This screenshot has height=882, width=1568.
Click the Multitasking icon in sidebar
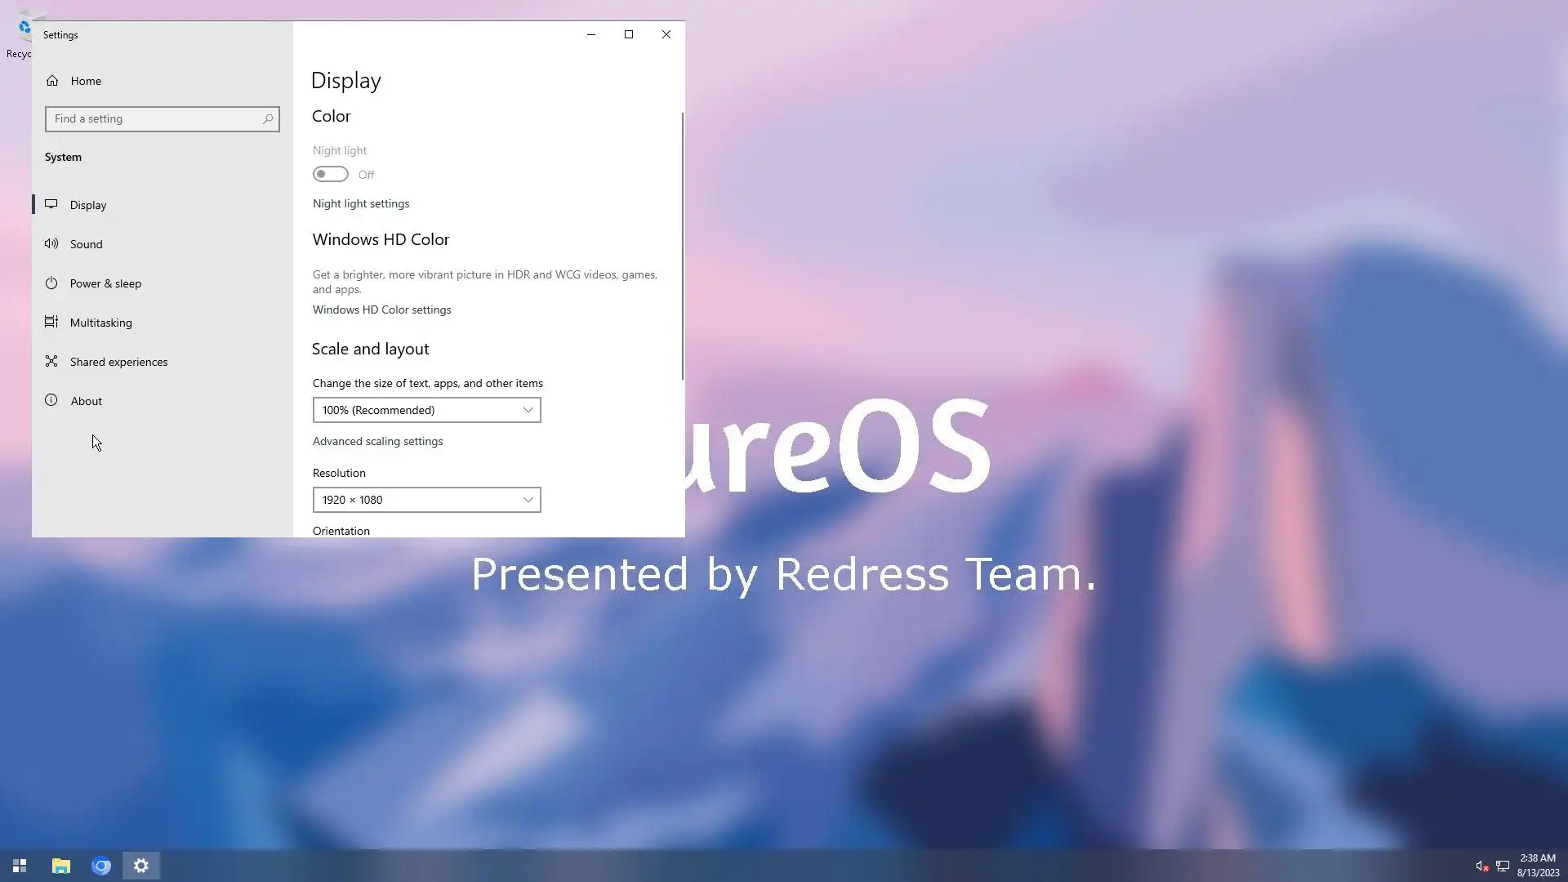[x=51, y=322]
